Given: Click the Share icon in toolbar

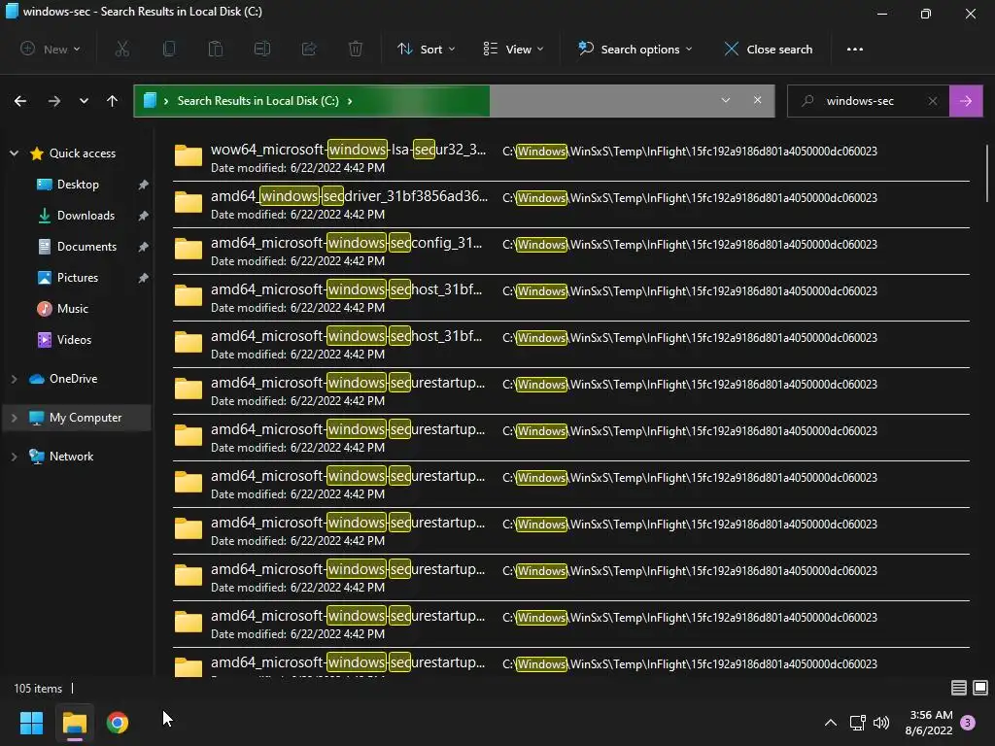Looking at the screenshot, I should point(309,49).
